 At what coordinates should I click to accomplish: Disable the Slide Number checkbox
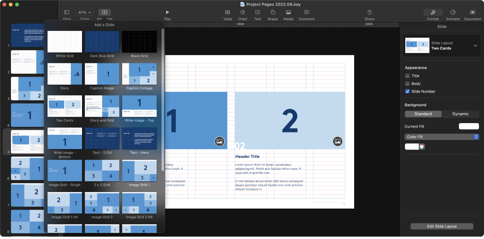tap(407, 91)
